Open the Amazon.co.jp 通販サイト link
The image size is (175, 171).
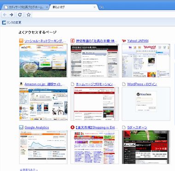click(45, 84)
